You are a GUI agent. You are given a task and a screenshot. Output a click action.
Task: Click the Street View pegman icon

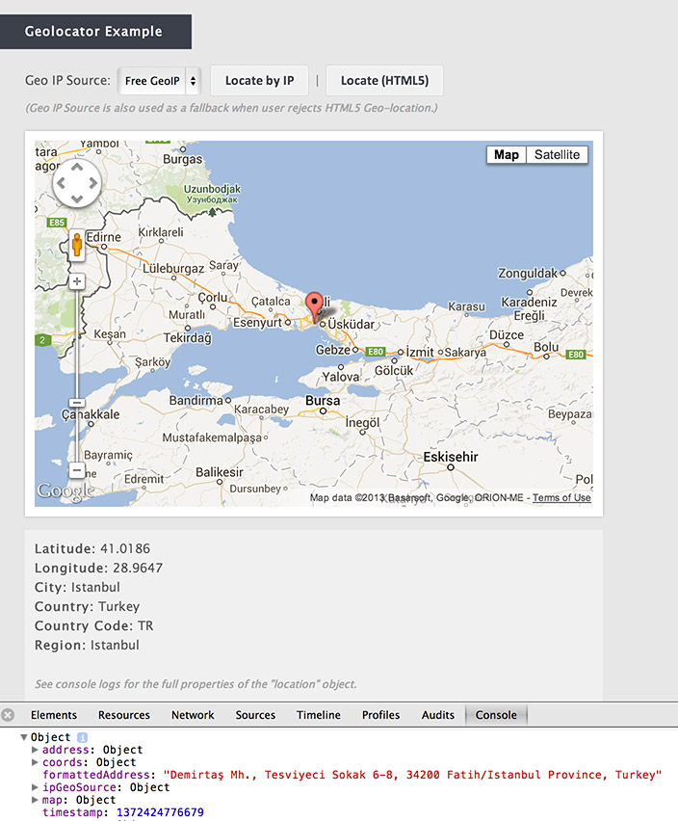[x=77, y=245]
